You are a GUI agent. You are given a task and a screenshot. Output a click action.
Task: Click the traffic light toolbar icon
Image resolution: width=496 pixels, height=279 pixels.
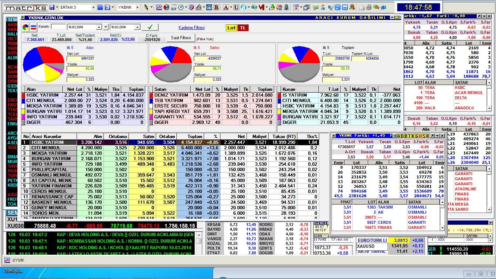(x=286, y=7)
